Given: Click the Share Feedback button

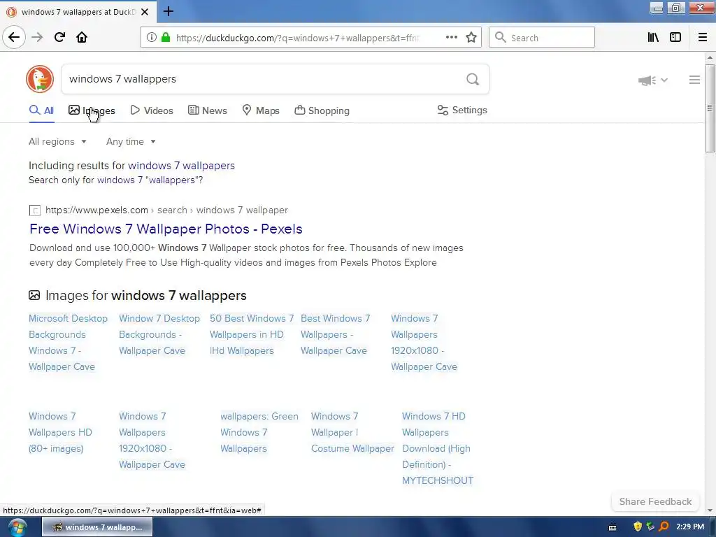Looking at the screenshot, I should click(x=655, y=501).
